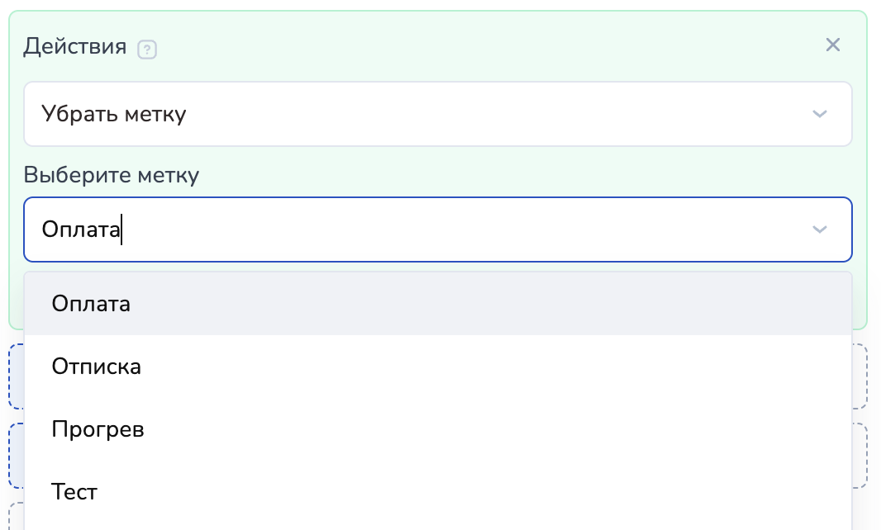Click the lower blue dashed block at left edge
881x530 pixels.
click(16, 456)
